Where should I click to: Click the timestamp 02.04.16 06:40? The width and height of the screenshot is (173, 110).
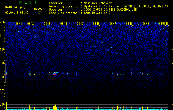(x=17, y=13)
